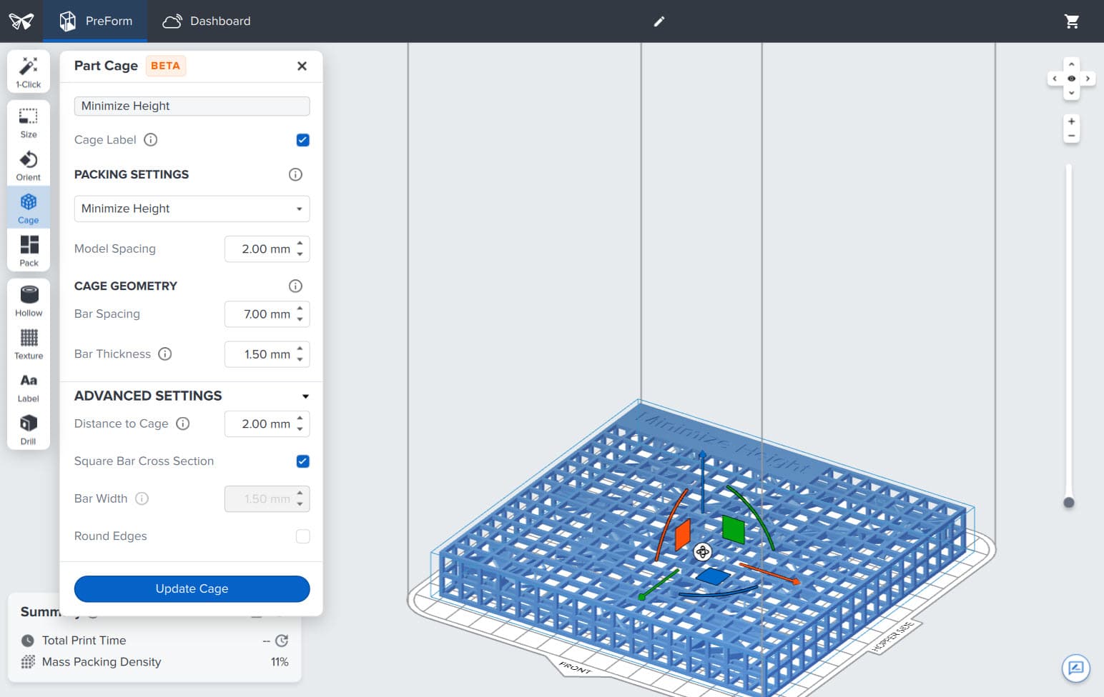Select the Pack tool in sidebar
Image resolution: width=1104 pixels, height=697 pixels.
click(x=29, y=251)
